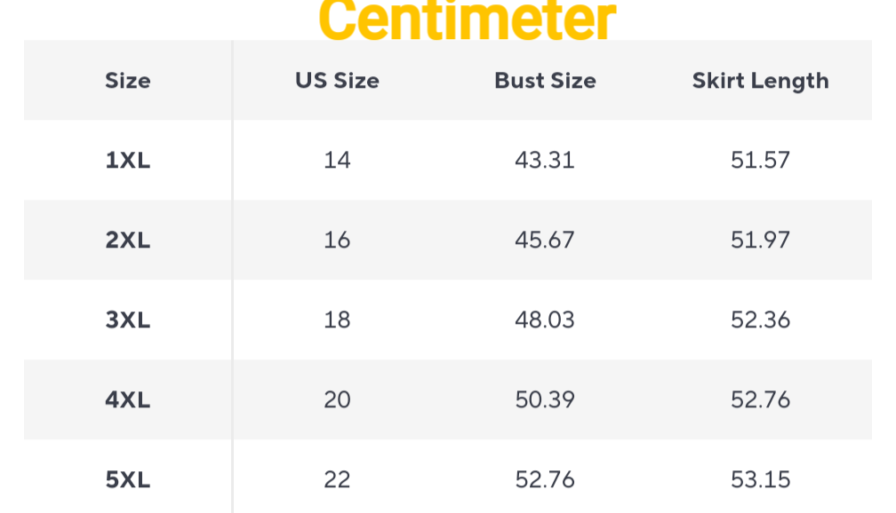Click skirt length value 51.57
Image resolution: width=896 pixels, height=513 pixels.
click(x=760, y=161)
